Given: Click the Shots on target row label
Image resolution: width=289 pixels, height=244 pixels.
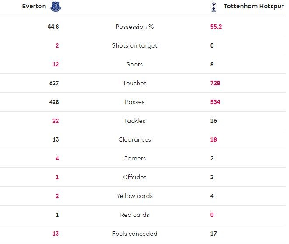Looking at the screenshot, I should click(134, 45).
